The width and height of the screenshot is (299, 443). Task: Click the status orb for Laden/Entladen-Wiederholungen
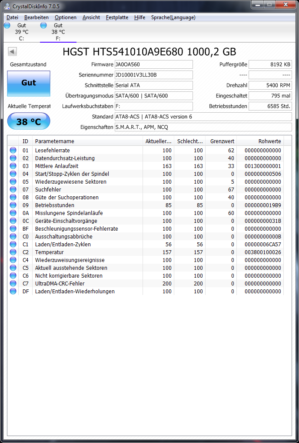coord(13,291)
